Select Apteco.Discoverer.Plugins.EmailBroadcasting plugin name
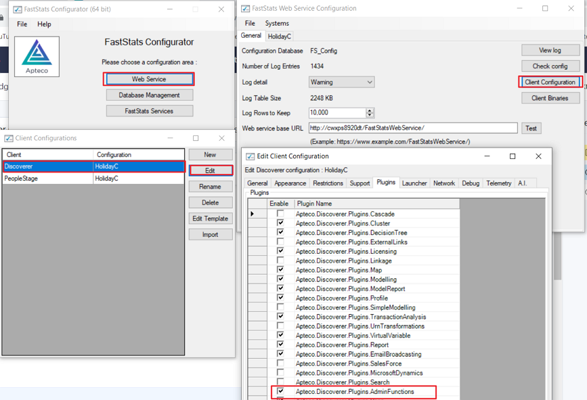 click(x=359, y=354)
